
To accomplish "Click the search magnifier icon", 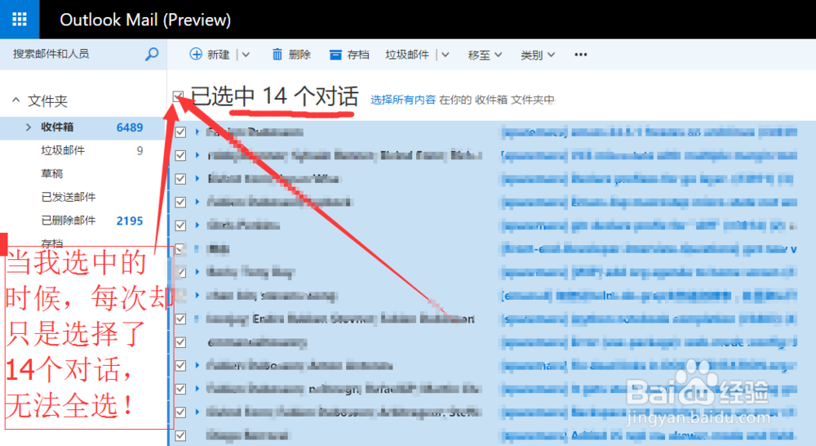I will pos(152,54).
